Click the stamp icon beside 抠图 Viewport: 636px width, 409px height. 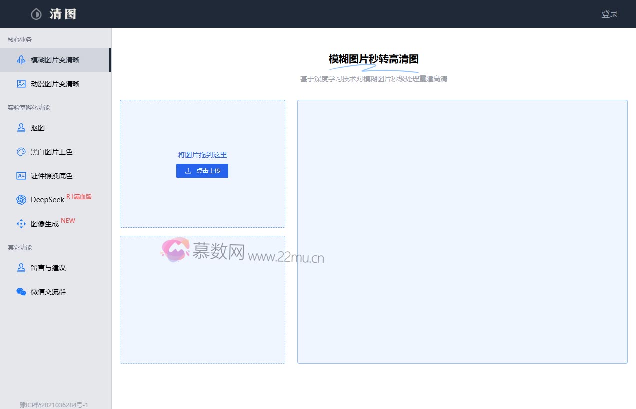[21, 128]
